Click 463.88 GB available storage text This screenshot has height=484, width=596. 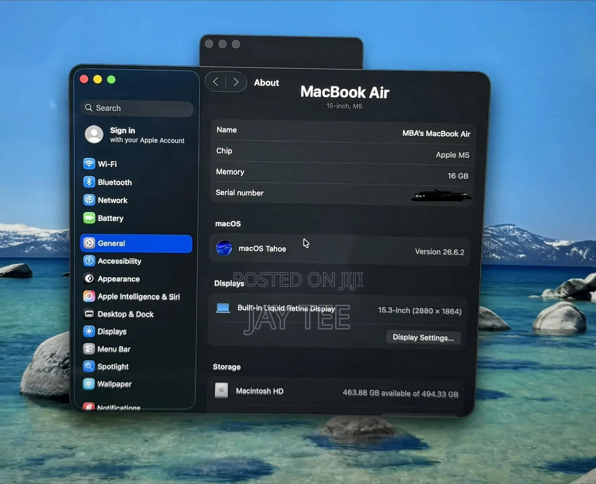point(400,393)
